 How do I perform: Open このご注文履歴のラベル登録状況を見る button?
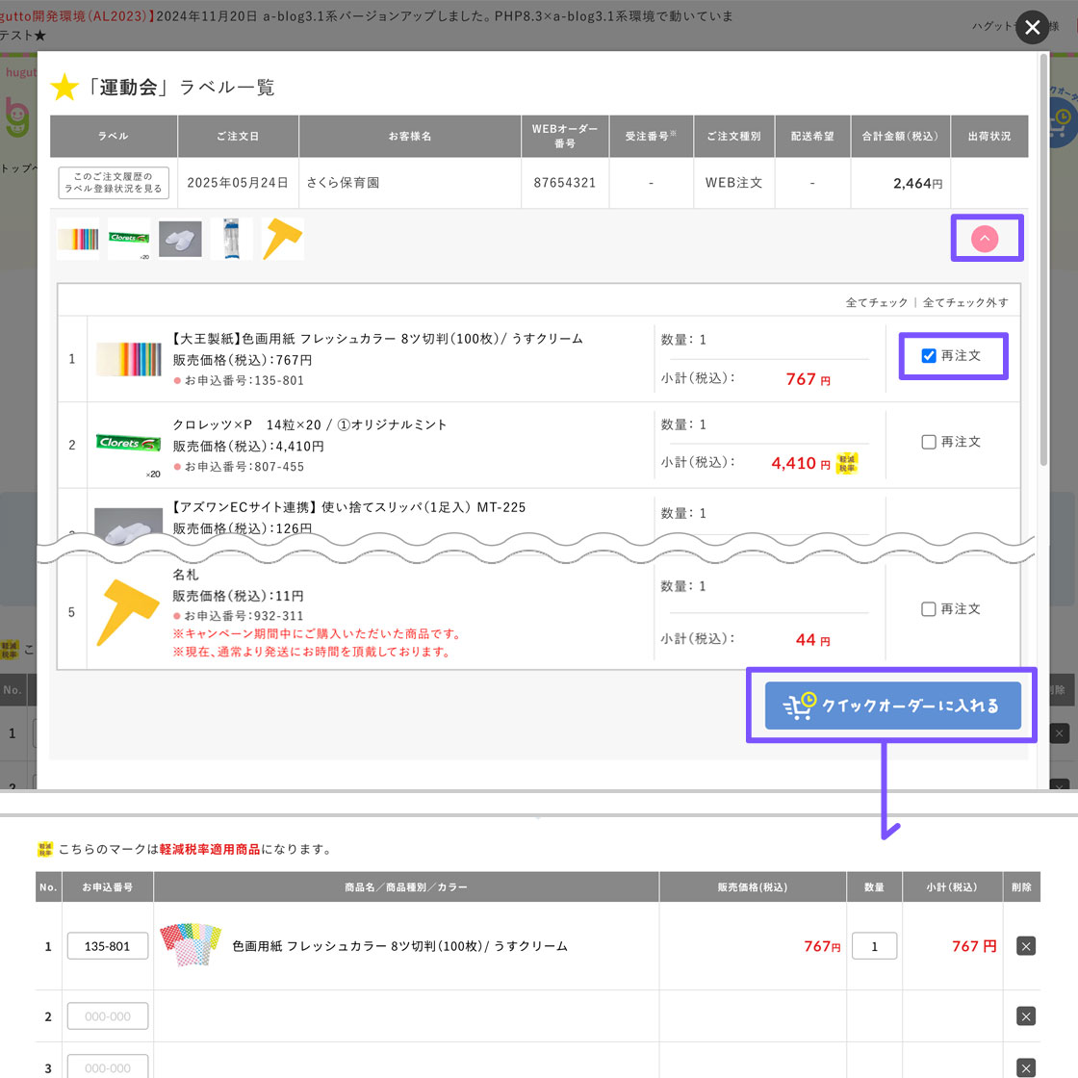[x=114, y=183]
